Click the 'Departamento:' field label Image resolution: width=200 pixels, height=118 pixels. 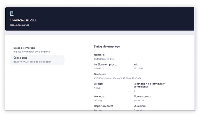point(103,106)
